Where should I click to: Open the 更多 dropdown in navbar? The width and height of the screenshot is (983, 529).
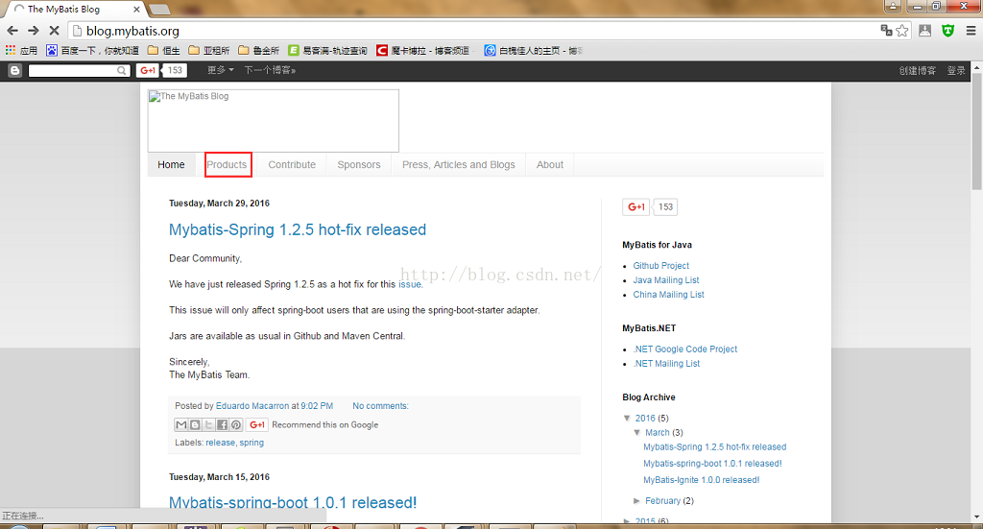pos(220,70)
